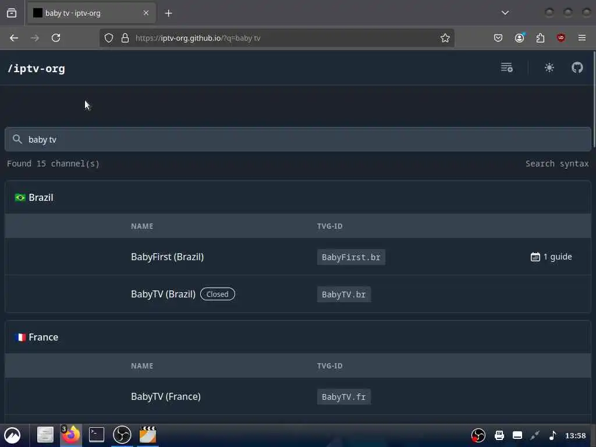Copy the BabyTV.br tvg-id
Screen dimensions: 596x447
pyautogui.click(x=343, y=295)
